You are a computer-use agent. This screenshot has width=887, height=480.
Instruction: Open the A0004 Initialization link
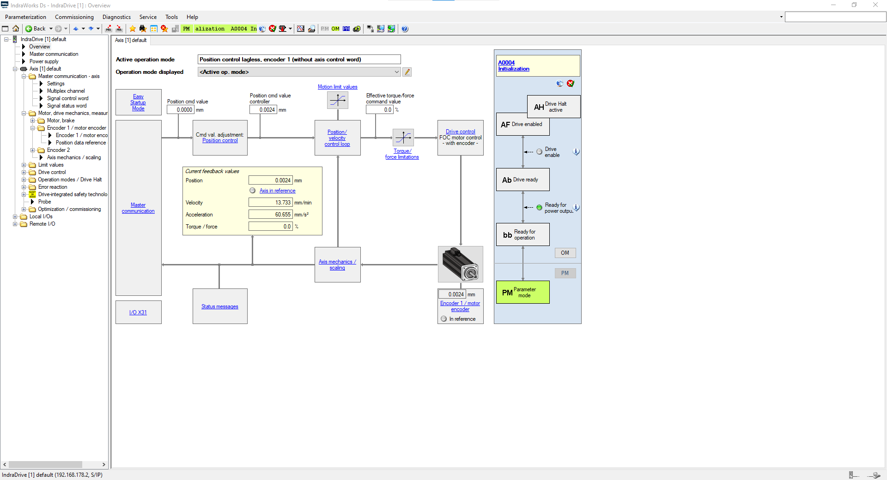coord(514,66)
